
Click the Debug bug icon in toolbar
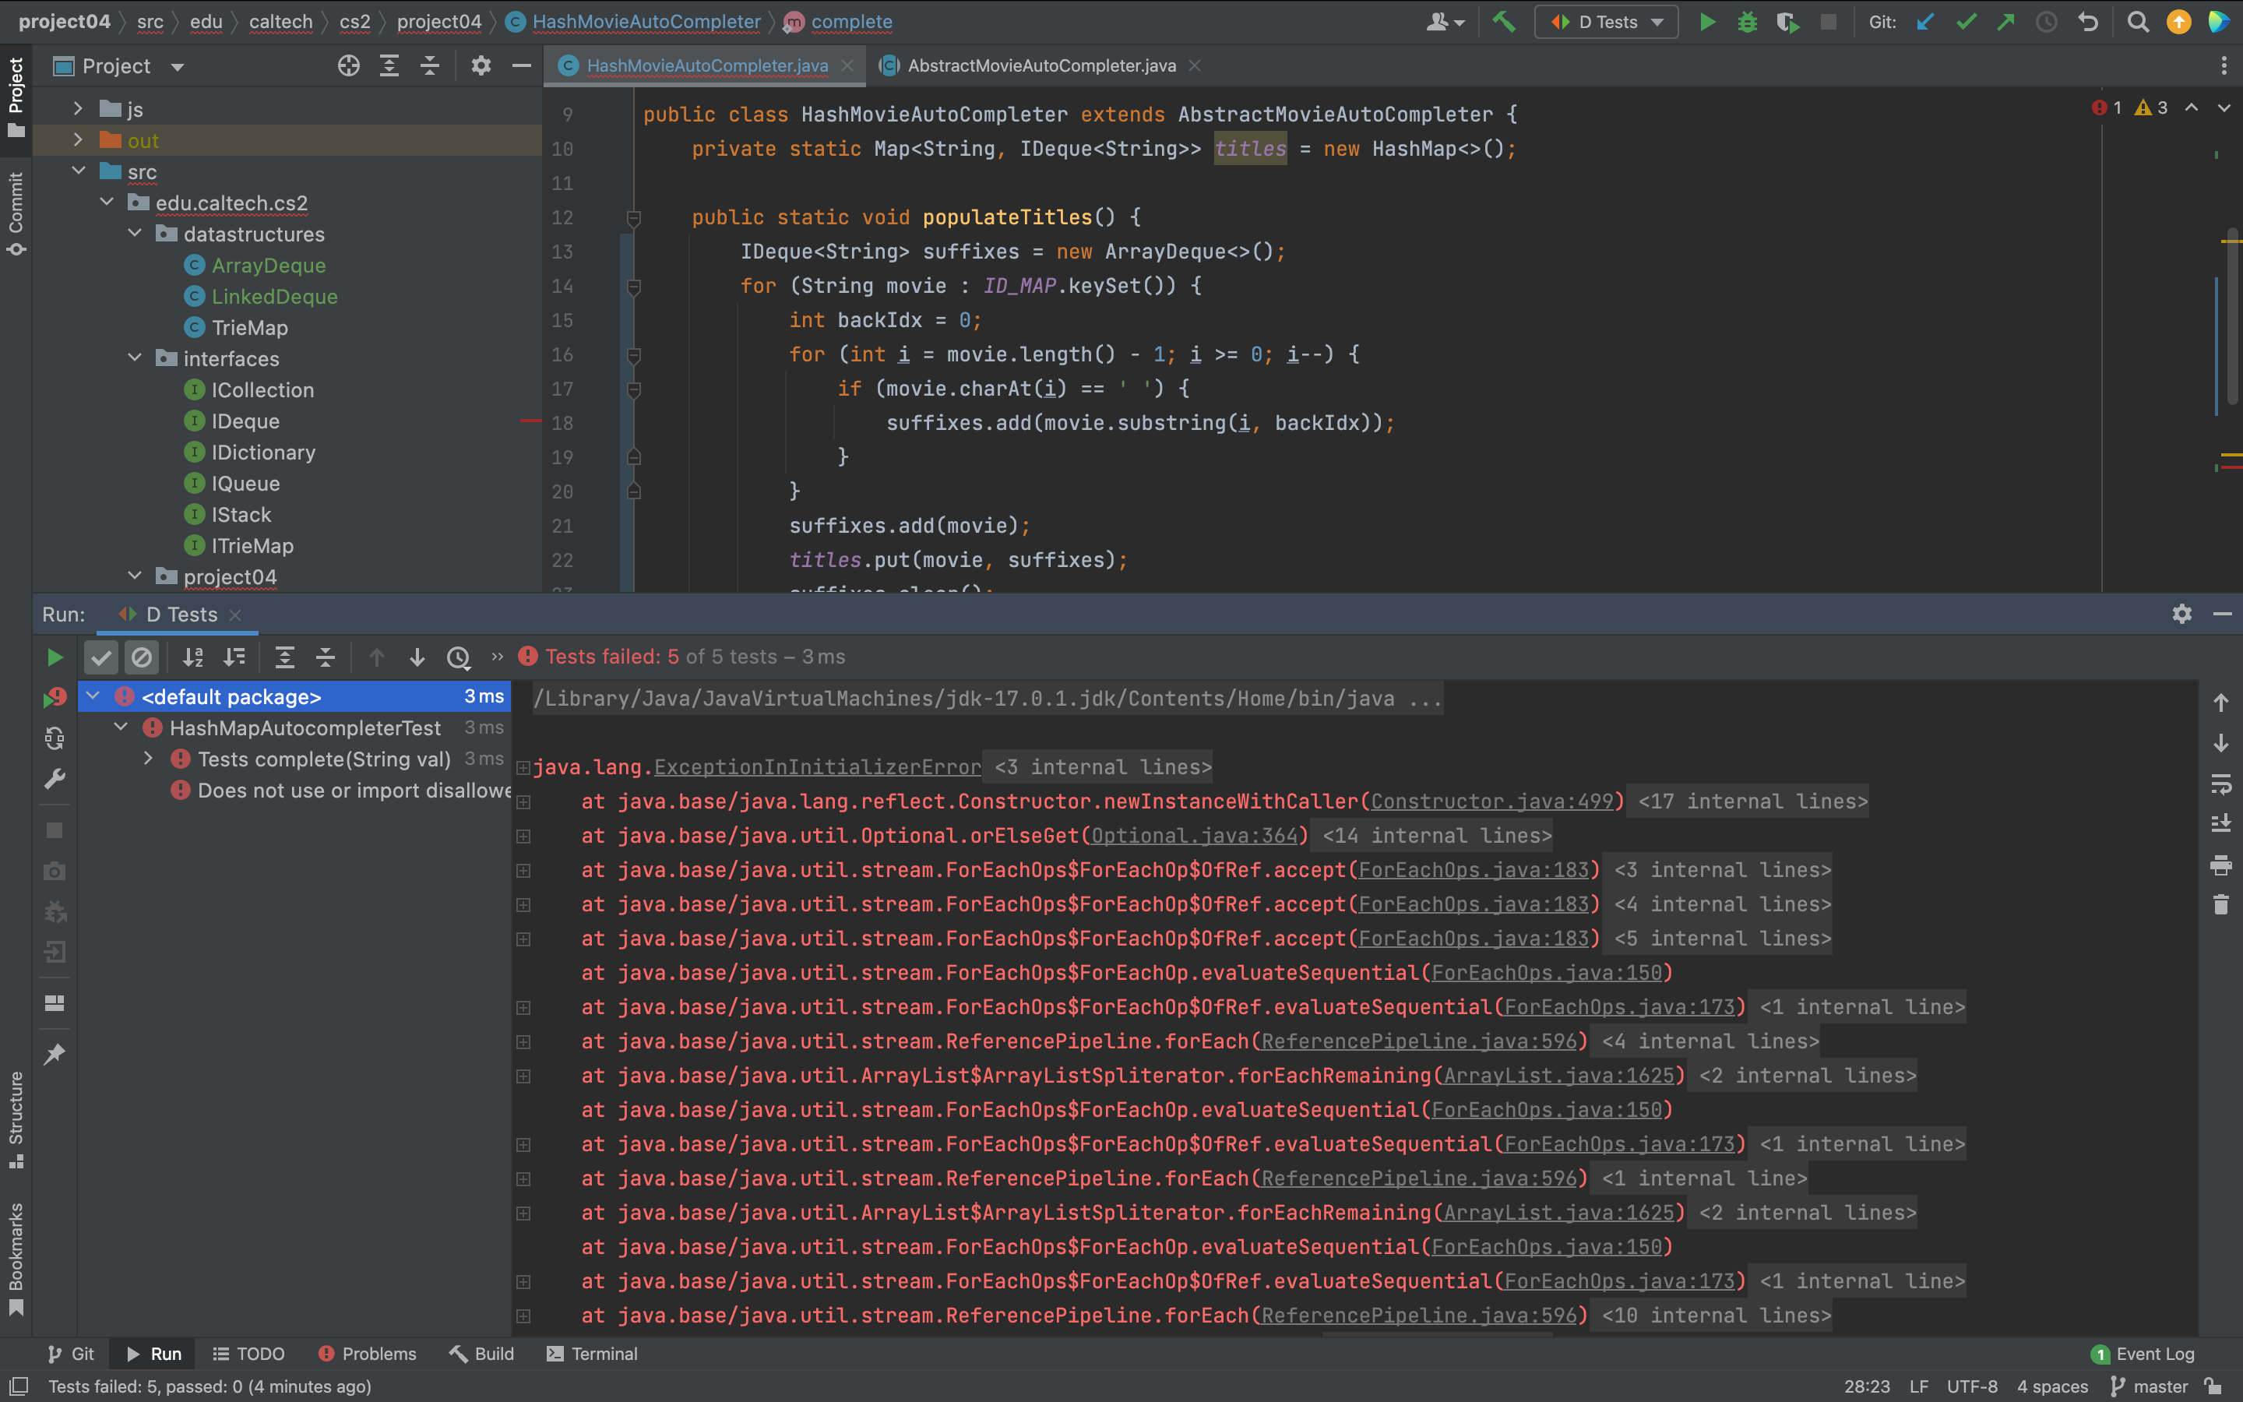point(1747,21)
